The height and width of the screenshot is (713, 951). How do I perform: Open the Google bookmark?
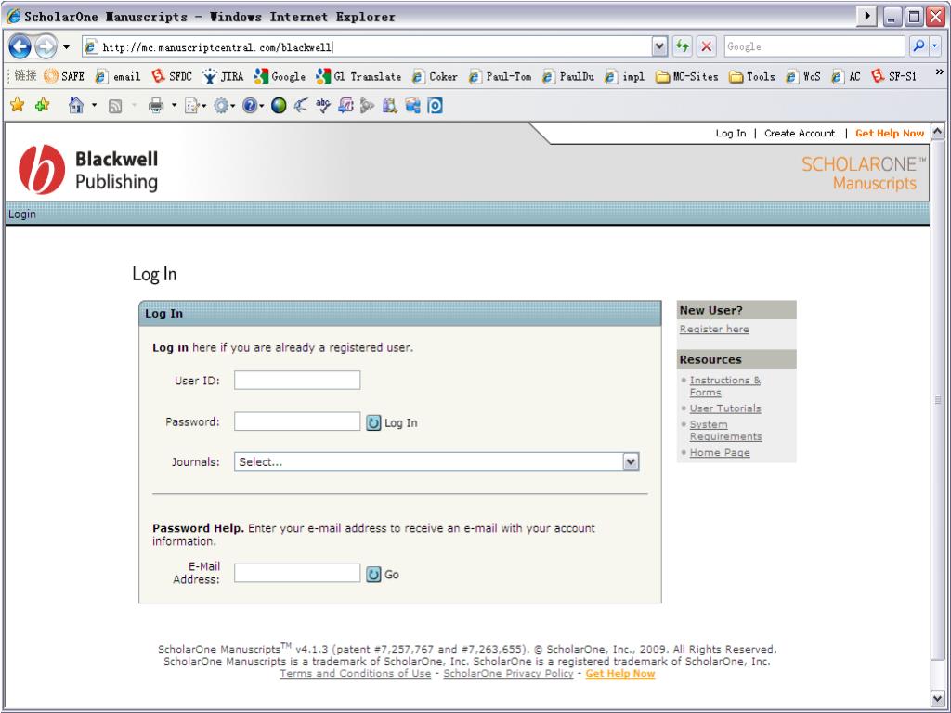(x=280, y=76)
